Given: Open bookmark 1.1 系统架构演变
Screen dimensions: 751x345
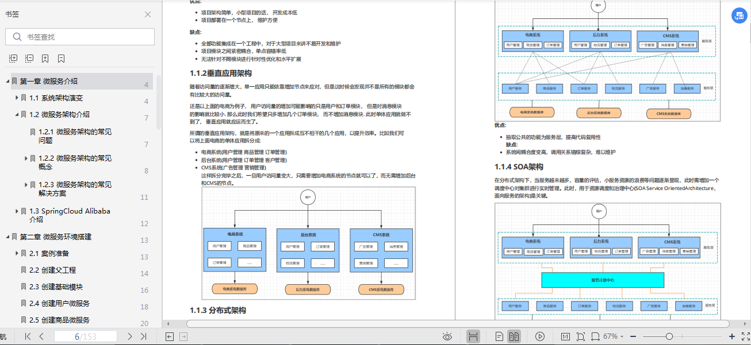Looking at the screenshot, I should click(x=56, y=98).
